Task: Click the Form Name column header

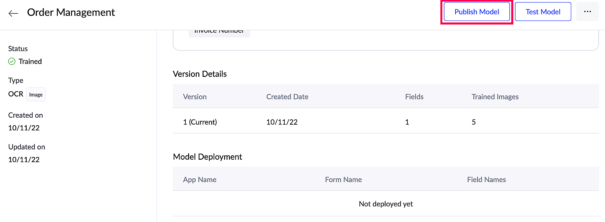Action: [x=343, y=180]
